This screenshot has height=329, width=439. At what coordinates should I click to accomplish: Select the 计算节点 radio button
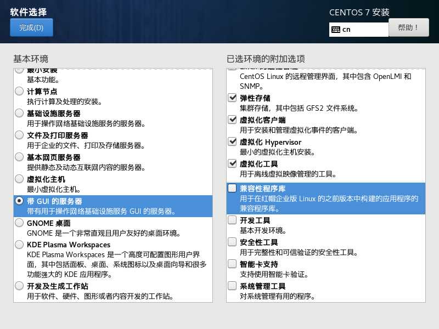(x=19, y=91)
